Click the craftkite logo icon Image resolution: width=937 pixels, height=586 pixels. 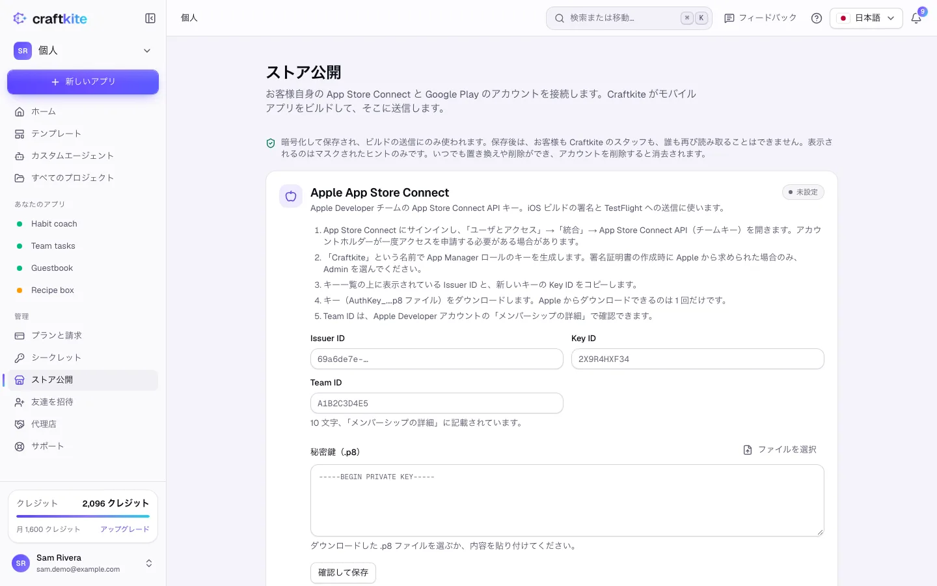click(x=20, y=18)
